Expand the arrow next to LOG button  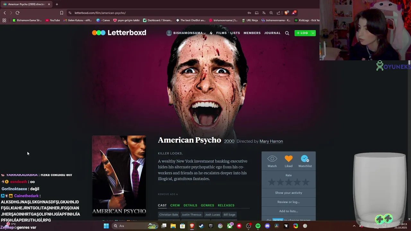point(313,33)
